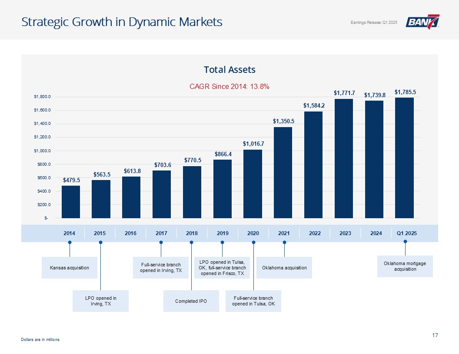Select the Kansas acquisition callout box
Image resolution: width=459 pixels, height=354 pixels.
69,268
